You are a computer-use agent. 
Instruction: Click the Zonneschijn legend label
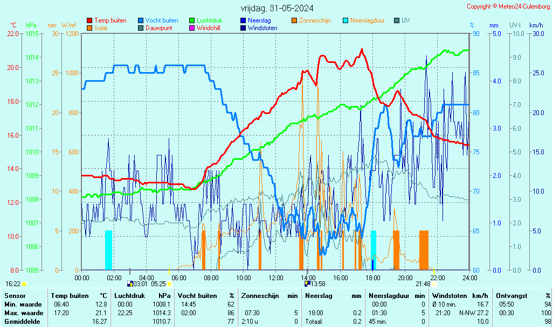pyautogui.click(x=315, y=20)
